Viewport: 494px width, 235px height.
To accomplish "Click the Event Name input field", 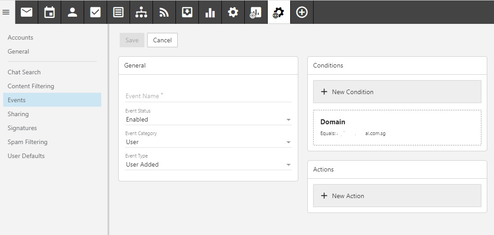I will [208, 96].
